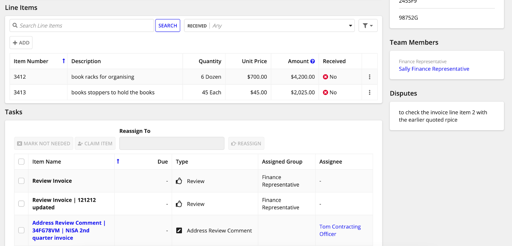Click the Amount help question icon
This screenshot has height=246, width=512.
(x=313, y=61)
